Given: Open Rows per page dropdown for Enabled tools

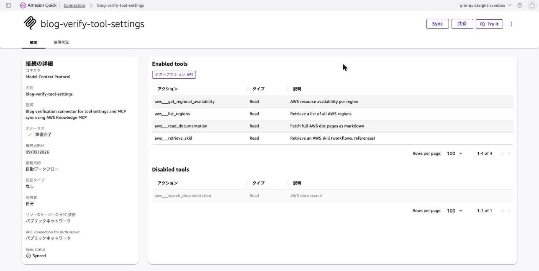Looking at the screenshot, I should pos(454,153).
